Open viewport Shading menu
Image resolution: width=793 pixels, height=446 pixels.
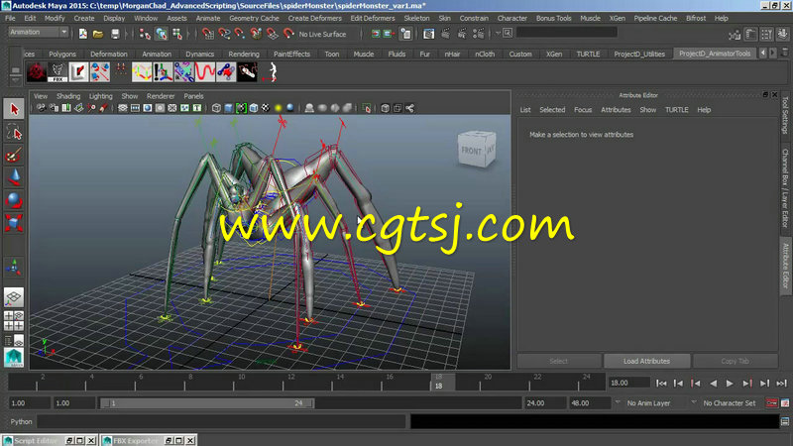tap(68, 96)
